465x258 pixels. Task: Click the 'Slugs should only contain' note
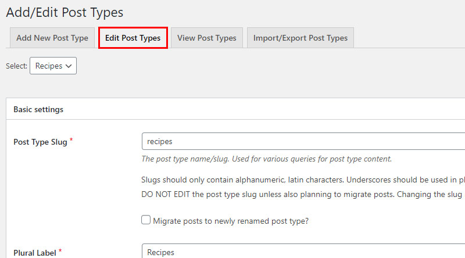[x=303, y=180]
